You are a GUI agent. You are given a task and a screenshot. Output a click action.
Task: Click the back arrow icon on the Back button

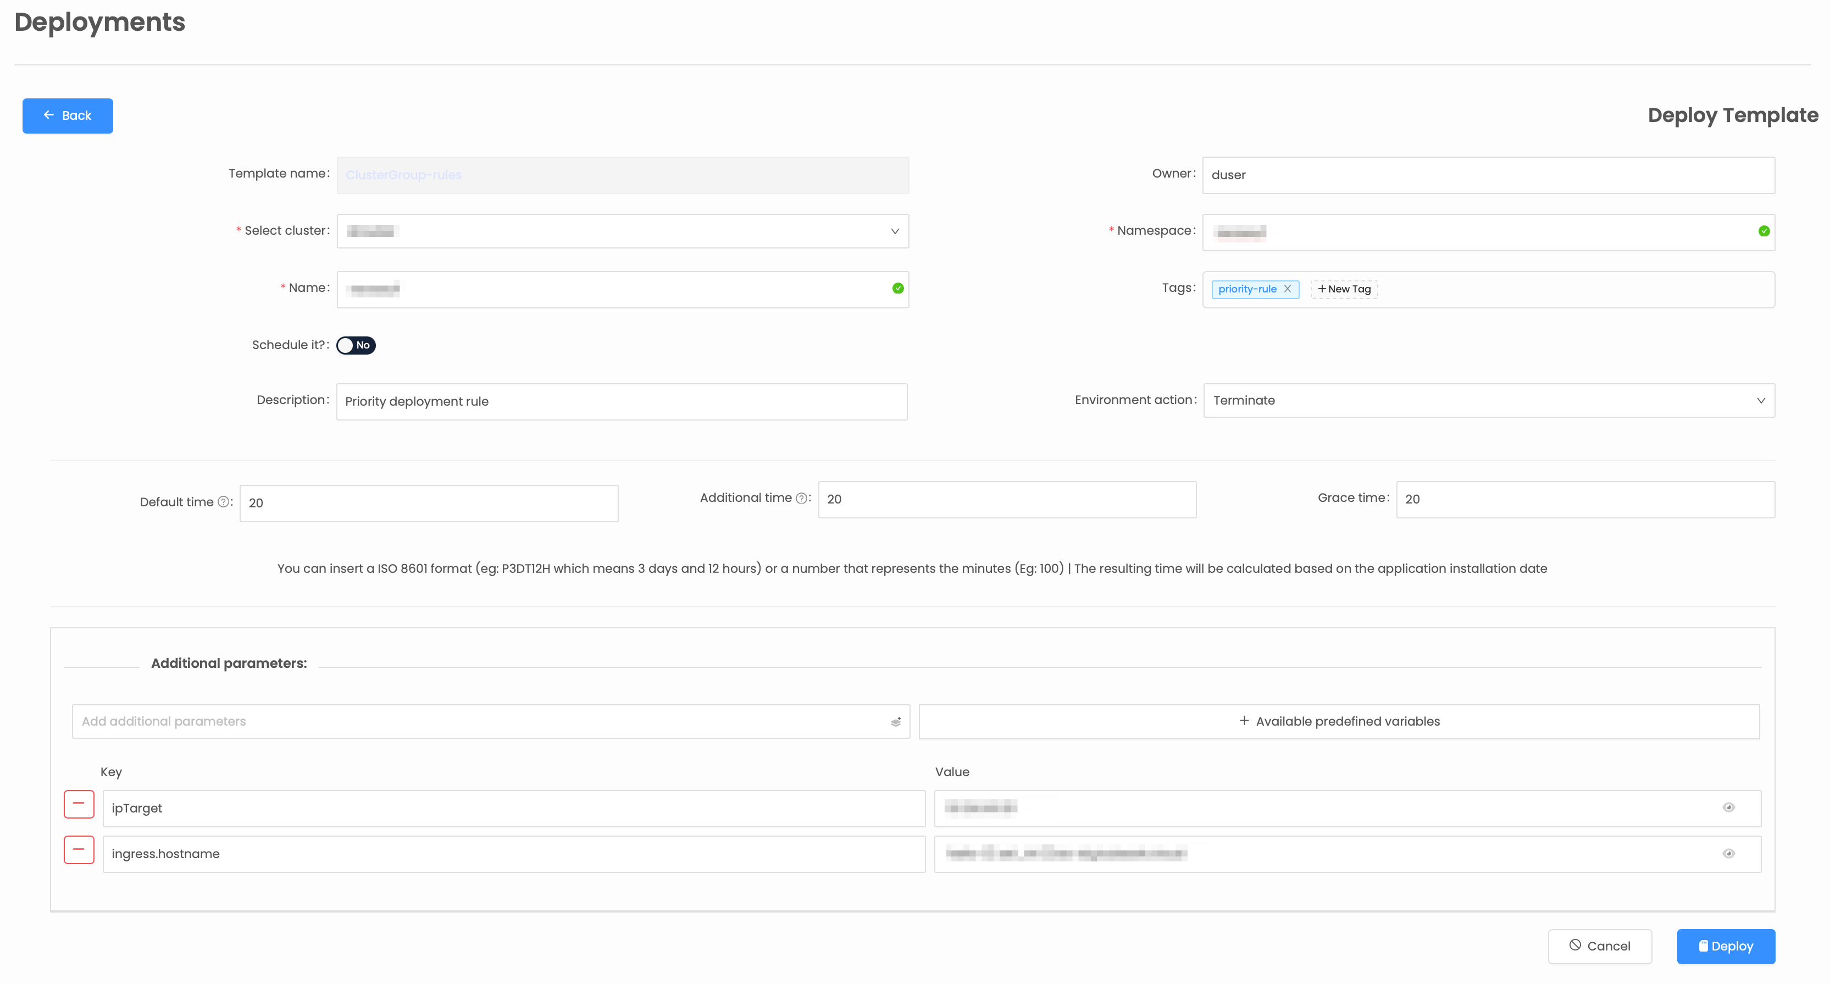point(48,115)
